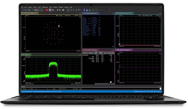Select the trace B Ch1 Spectrum tab

26,55
